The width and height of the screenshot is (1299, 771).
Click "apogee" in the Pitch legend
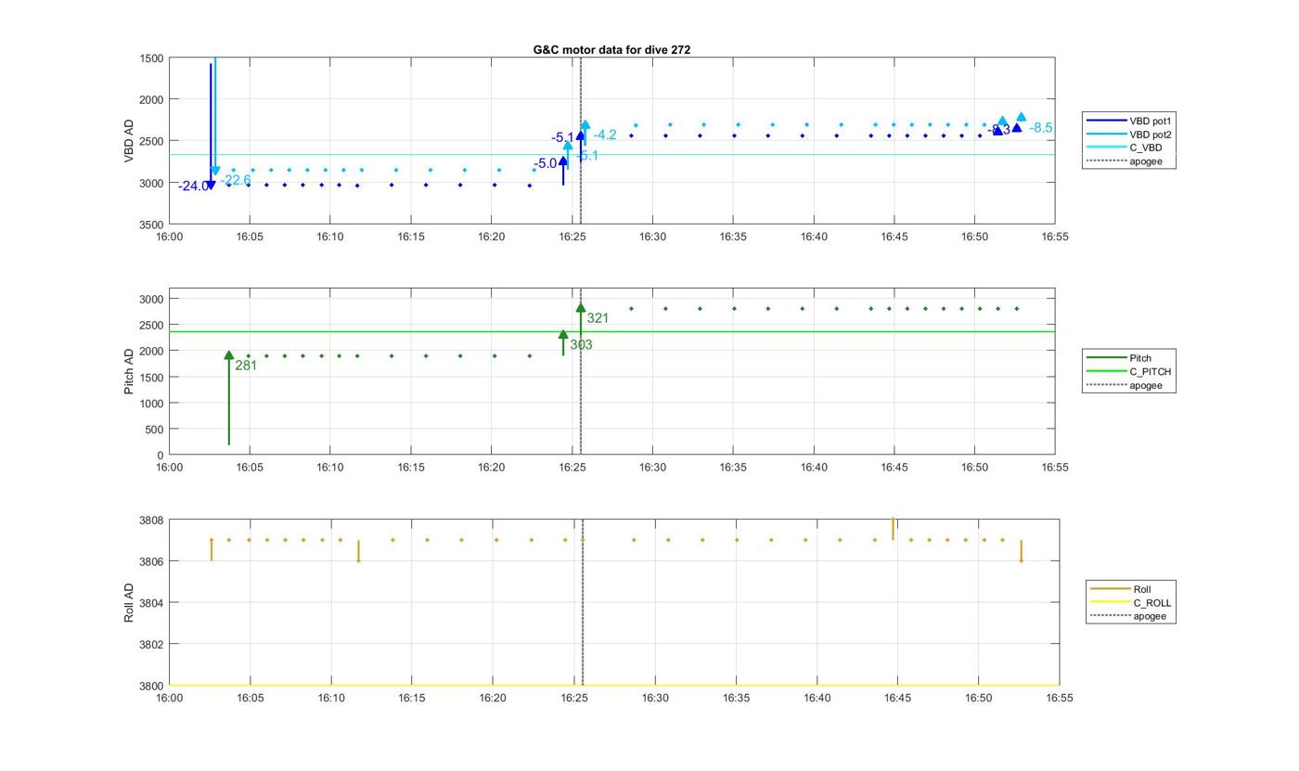(x=1125, y=385)
